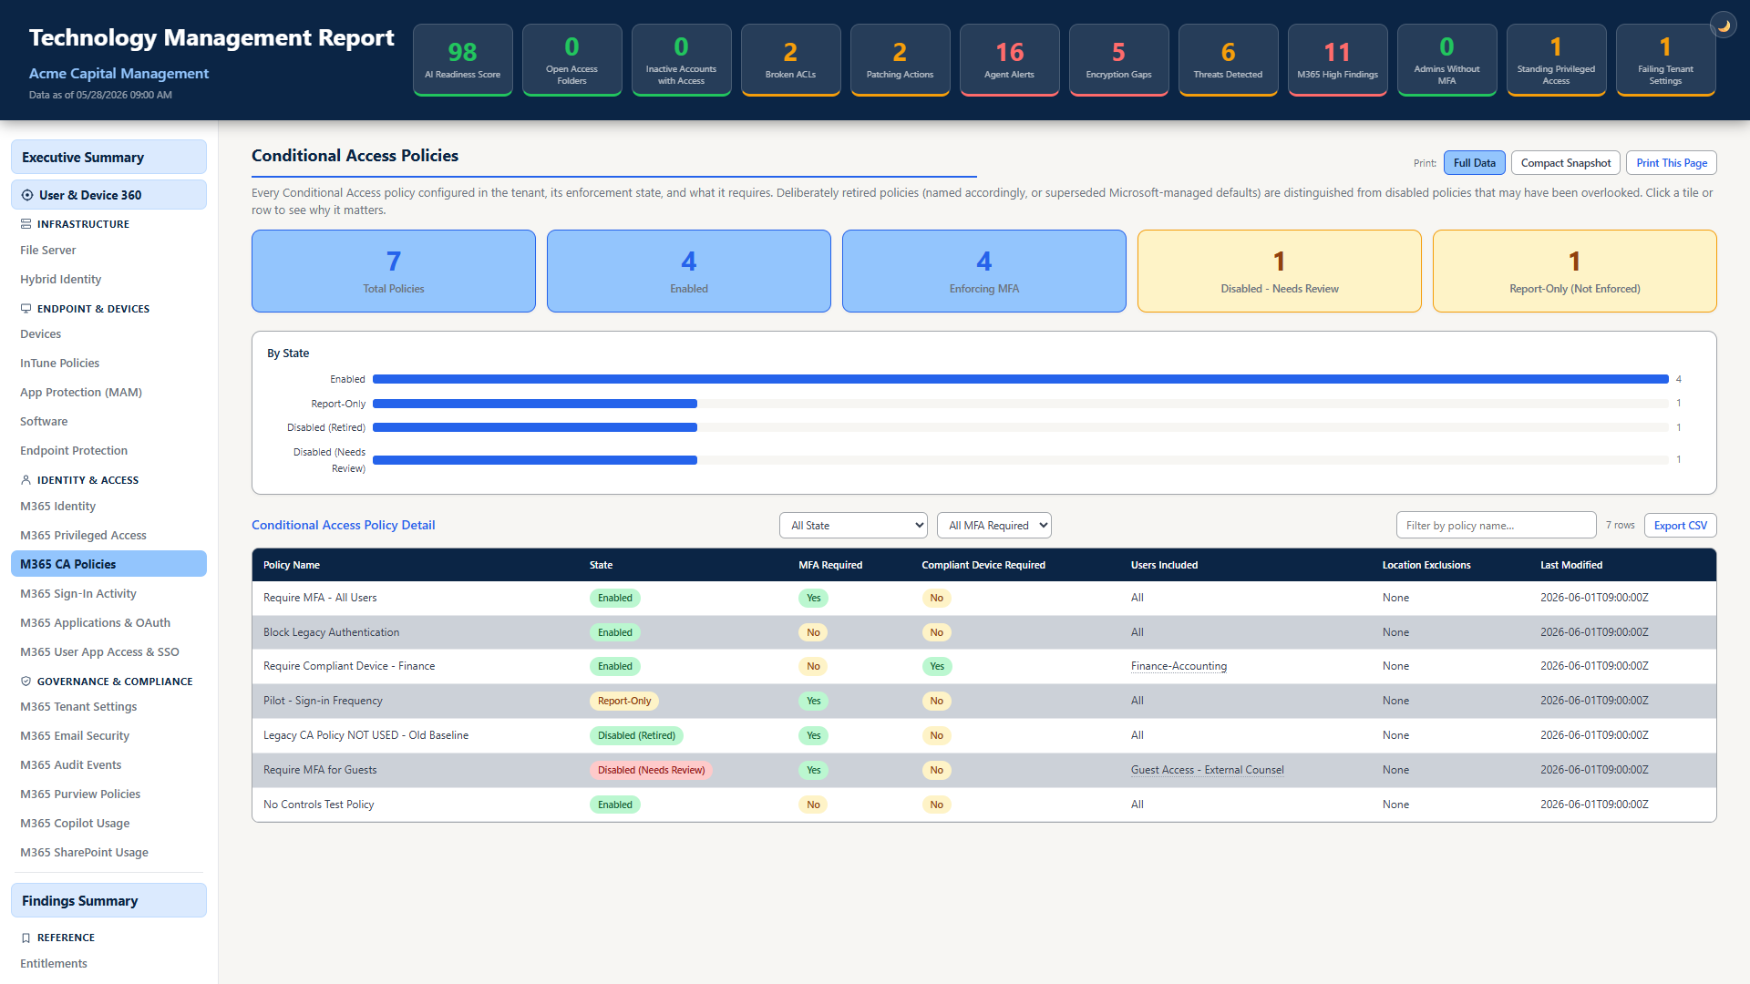Go to M365 Privileged Access page
The height and width of the screenshot is (984, 1750).
click(x=83, y=536)
